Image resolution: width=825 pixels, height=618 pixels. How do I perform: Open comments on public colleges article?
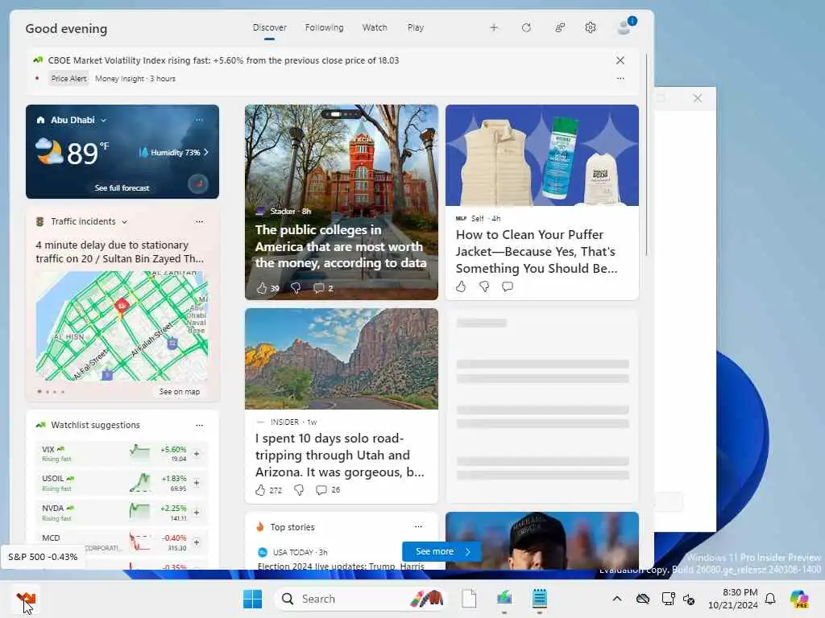(318, 288)
